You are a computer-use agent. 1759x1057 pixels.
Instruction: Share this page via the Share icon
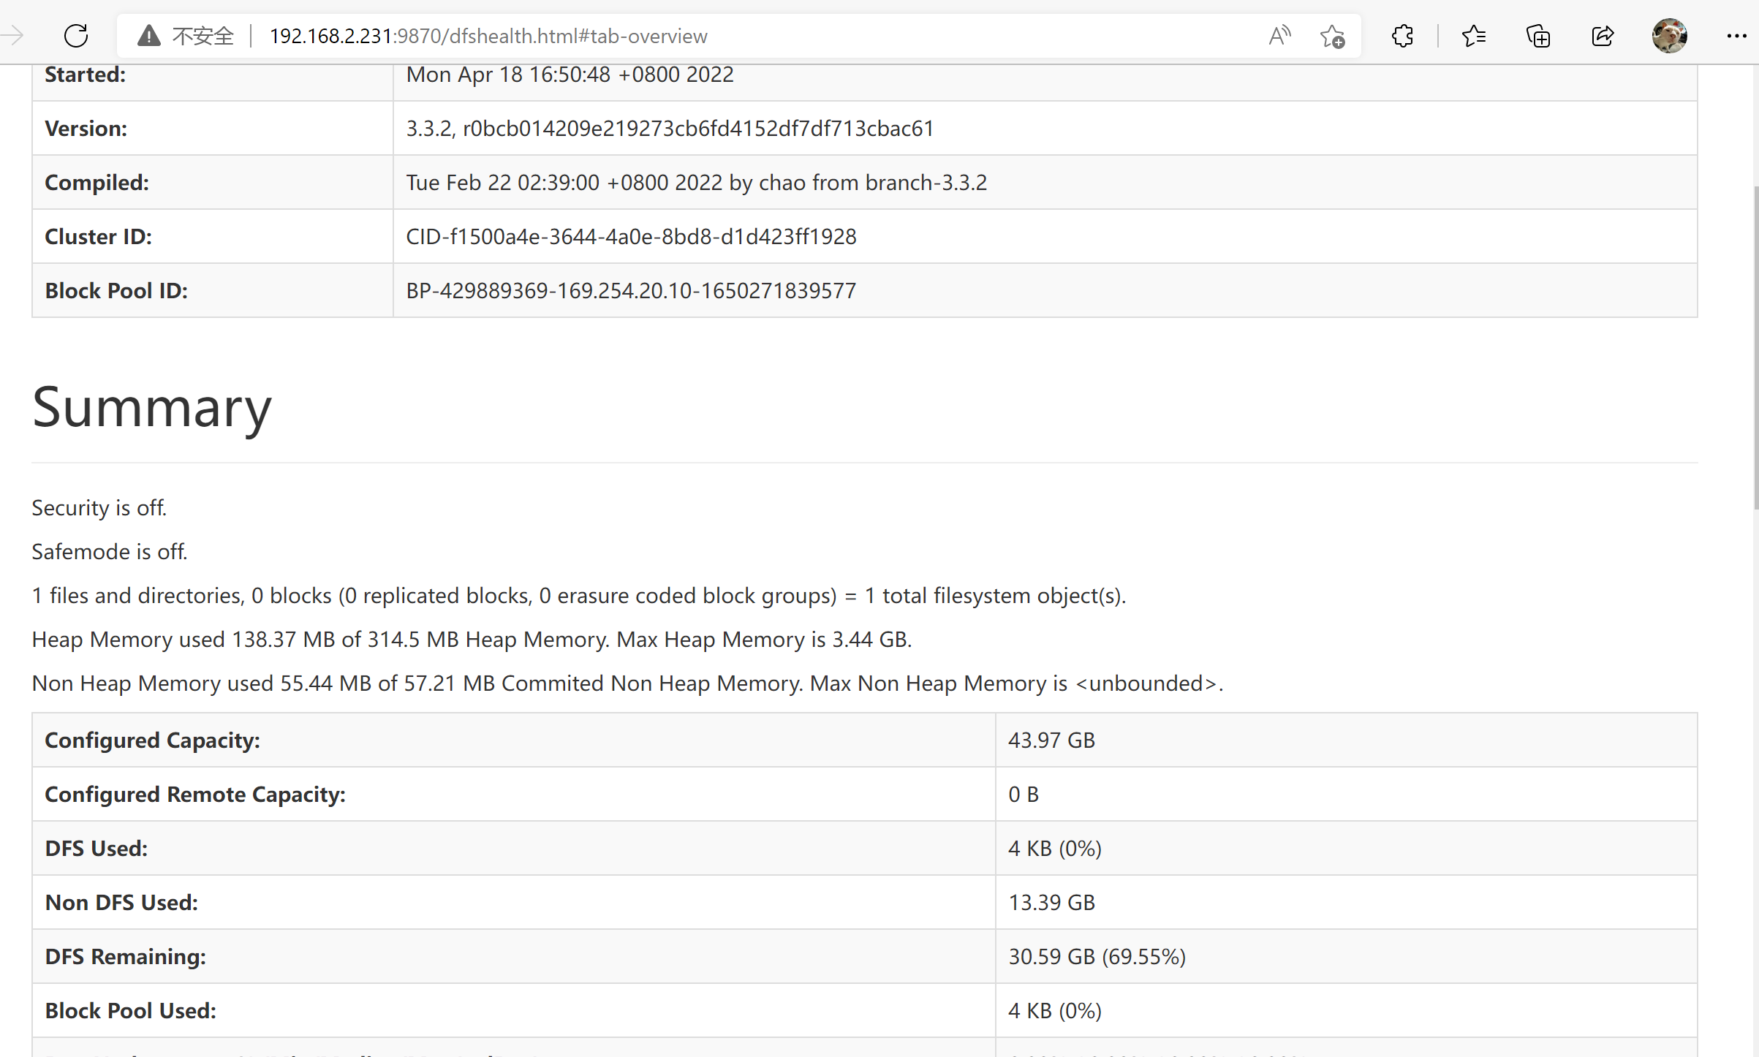point(1602,35)
